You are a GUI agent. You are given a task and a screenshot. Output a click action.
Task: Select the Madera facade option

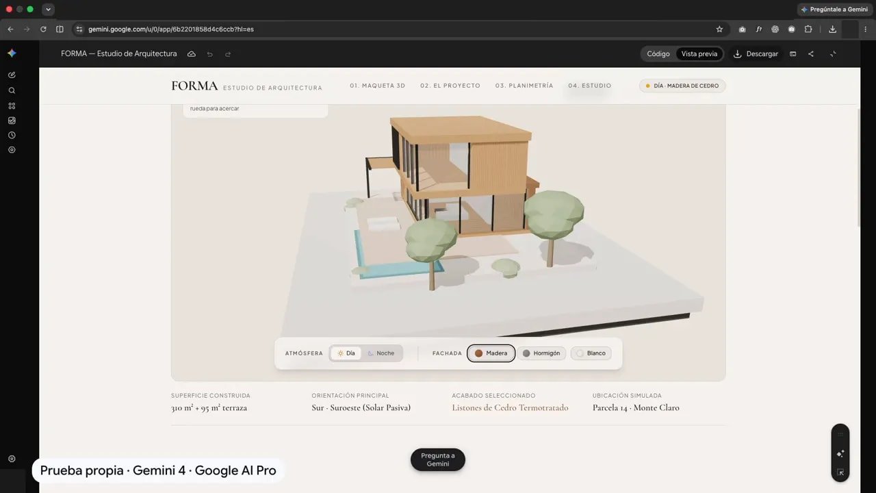pyautogui.click(x=491, y=353)
